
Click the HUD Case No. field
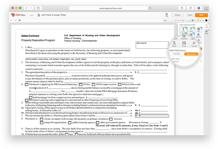pos(152,45)
